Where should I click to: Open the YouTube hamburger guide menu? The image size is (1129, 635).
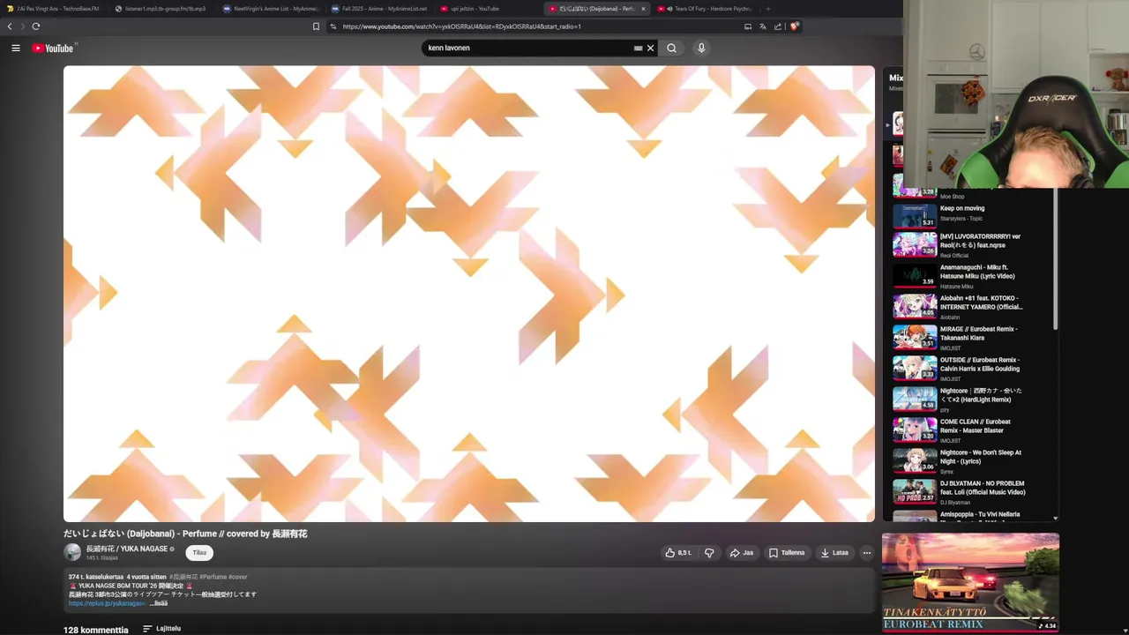tap(15, 48)
